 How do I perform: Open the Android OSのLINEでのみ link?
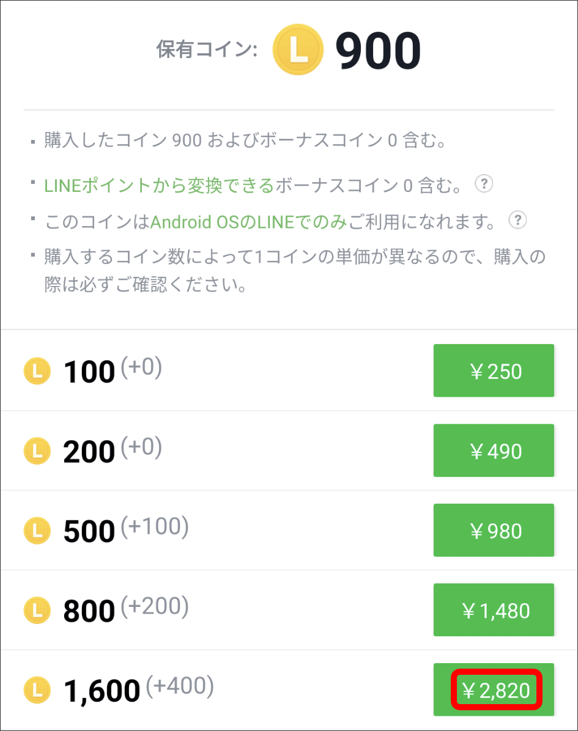(249, 222)
